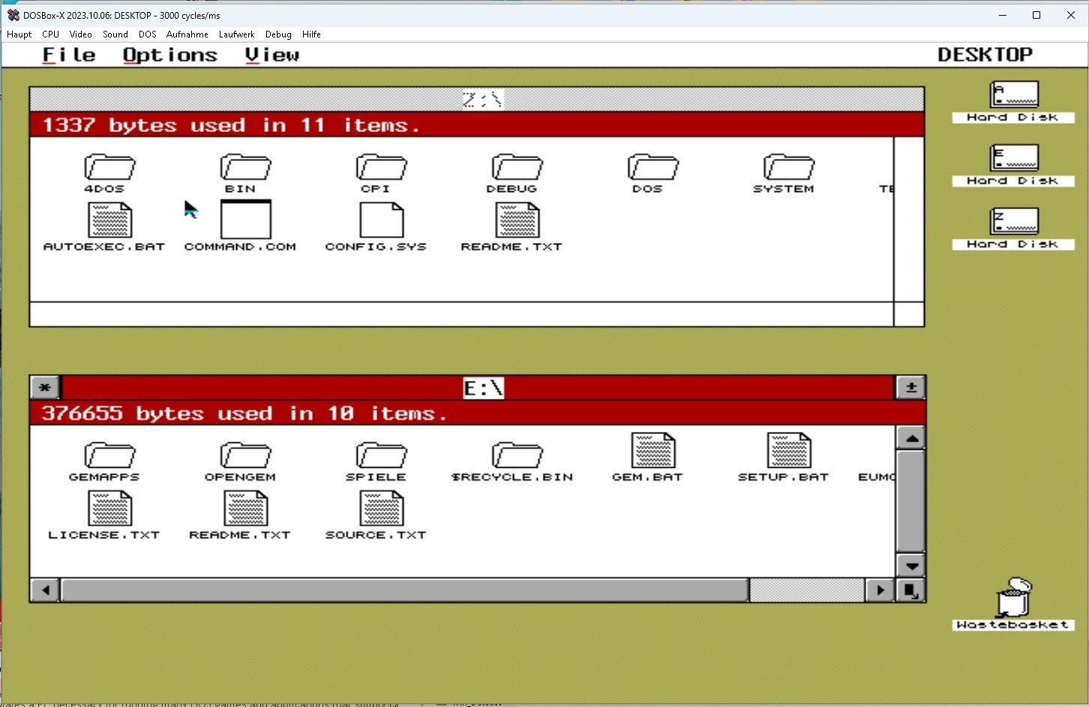1089x707 pixels.
Task: Open the File menu
Action: tap(69, 55)
